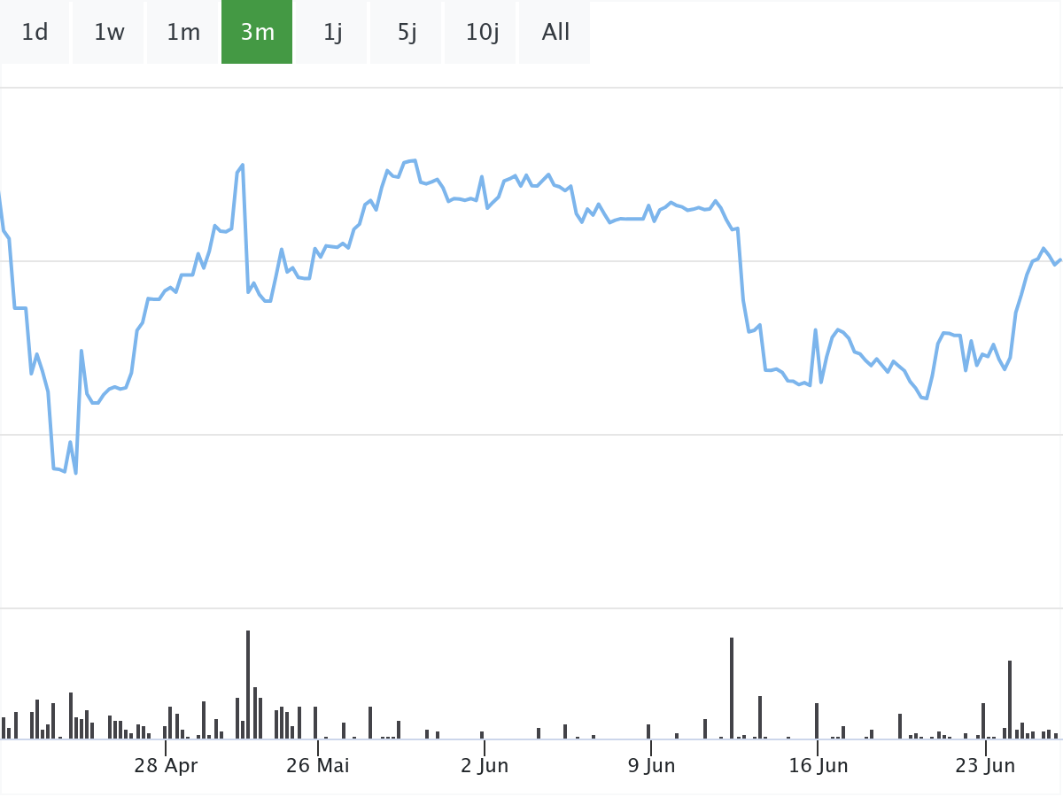Click the 9 Jun date marker
This screenshot has height=797, width=1063.
click(651, 765)
